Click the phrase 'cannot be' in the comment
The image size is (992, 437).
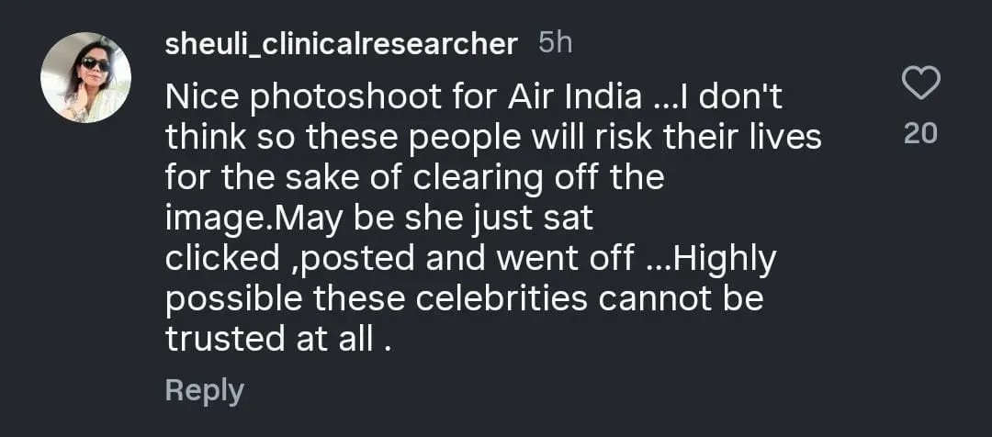coord(681,298)
